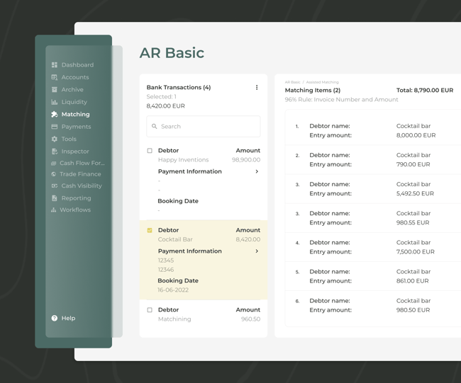Click the Payments card icon
The height and width of the screenshot is (383, 461).
[x=55, y=127]
